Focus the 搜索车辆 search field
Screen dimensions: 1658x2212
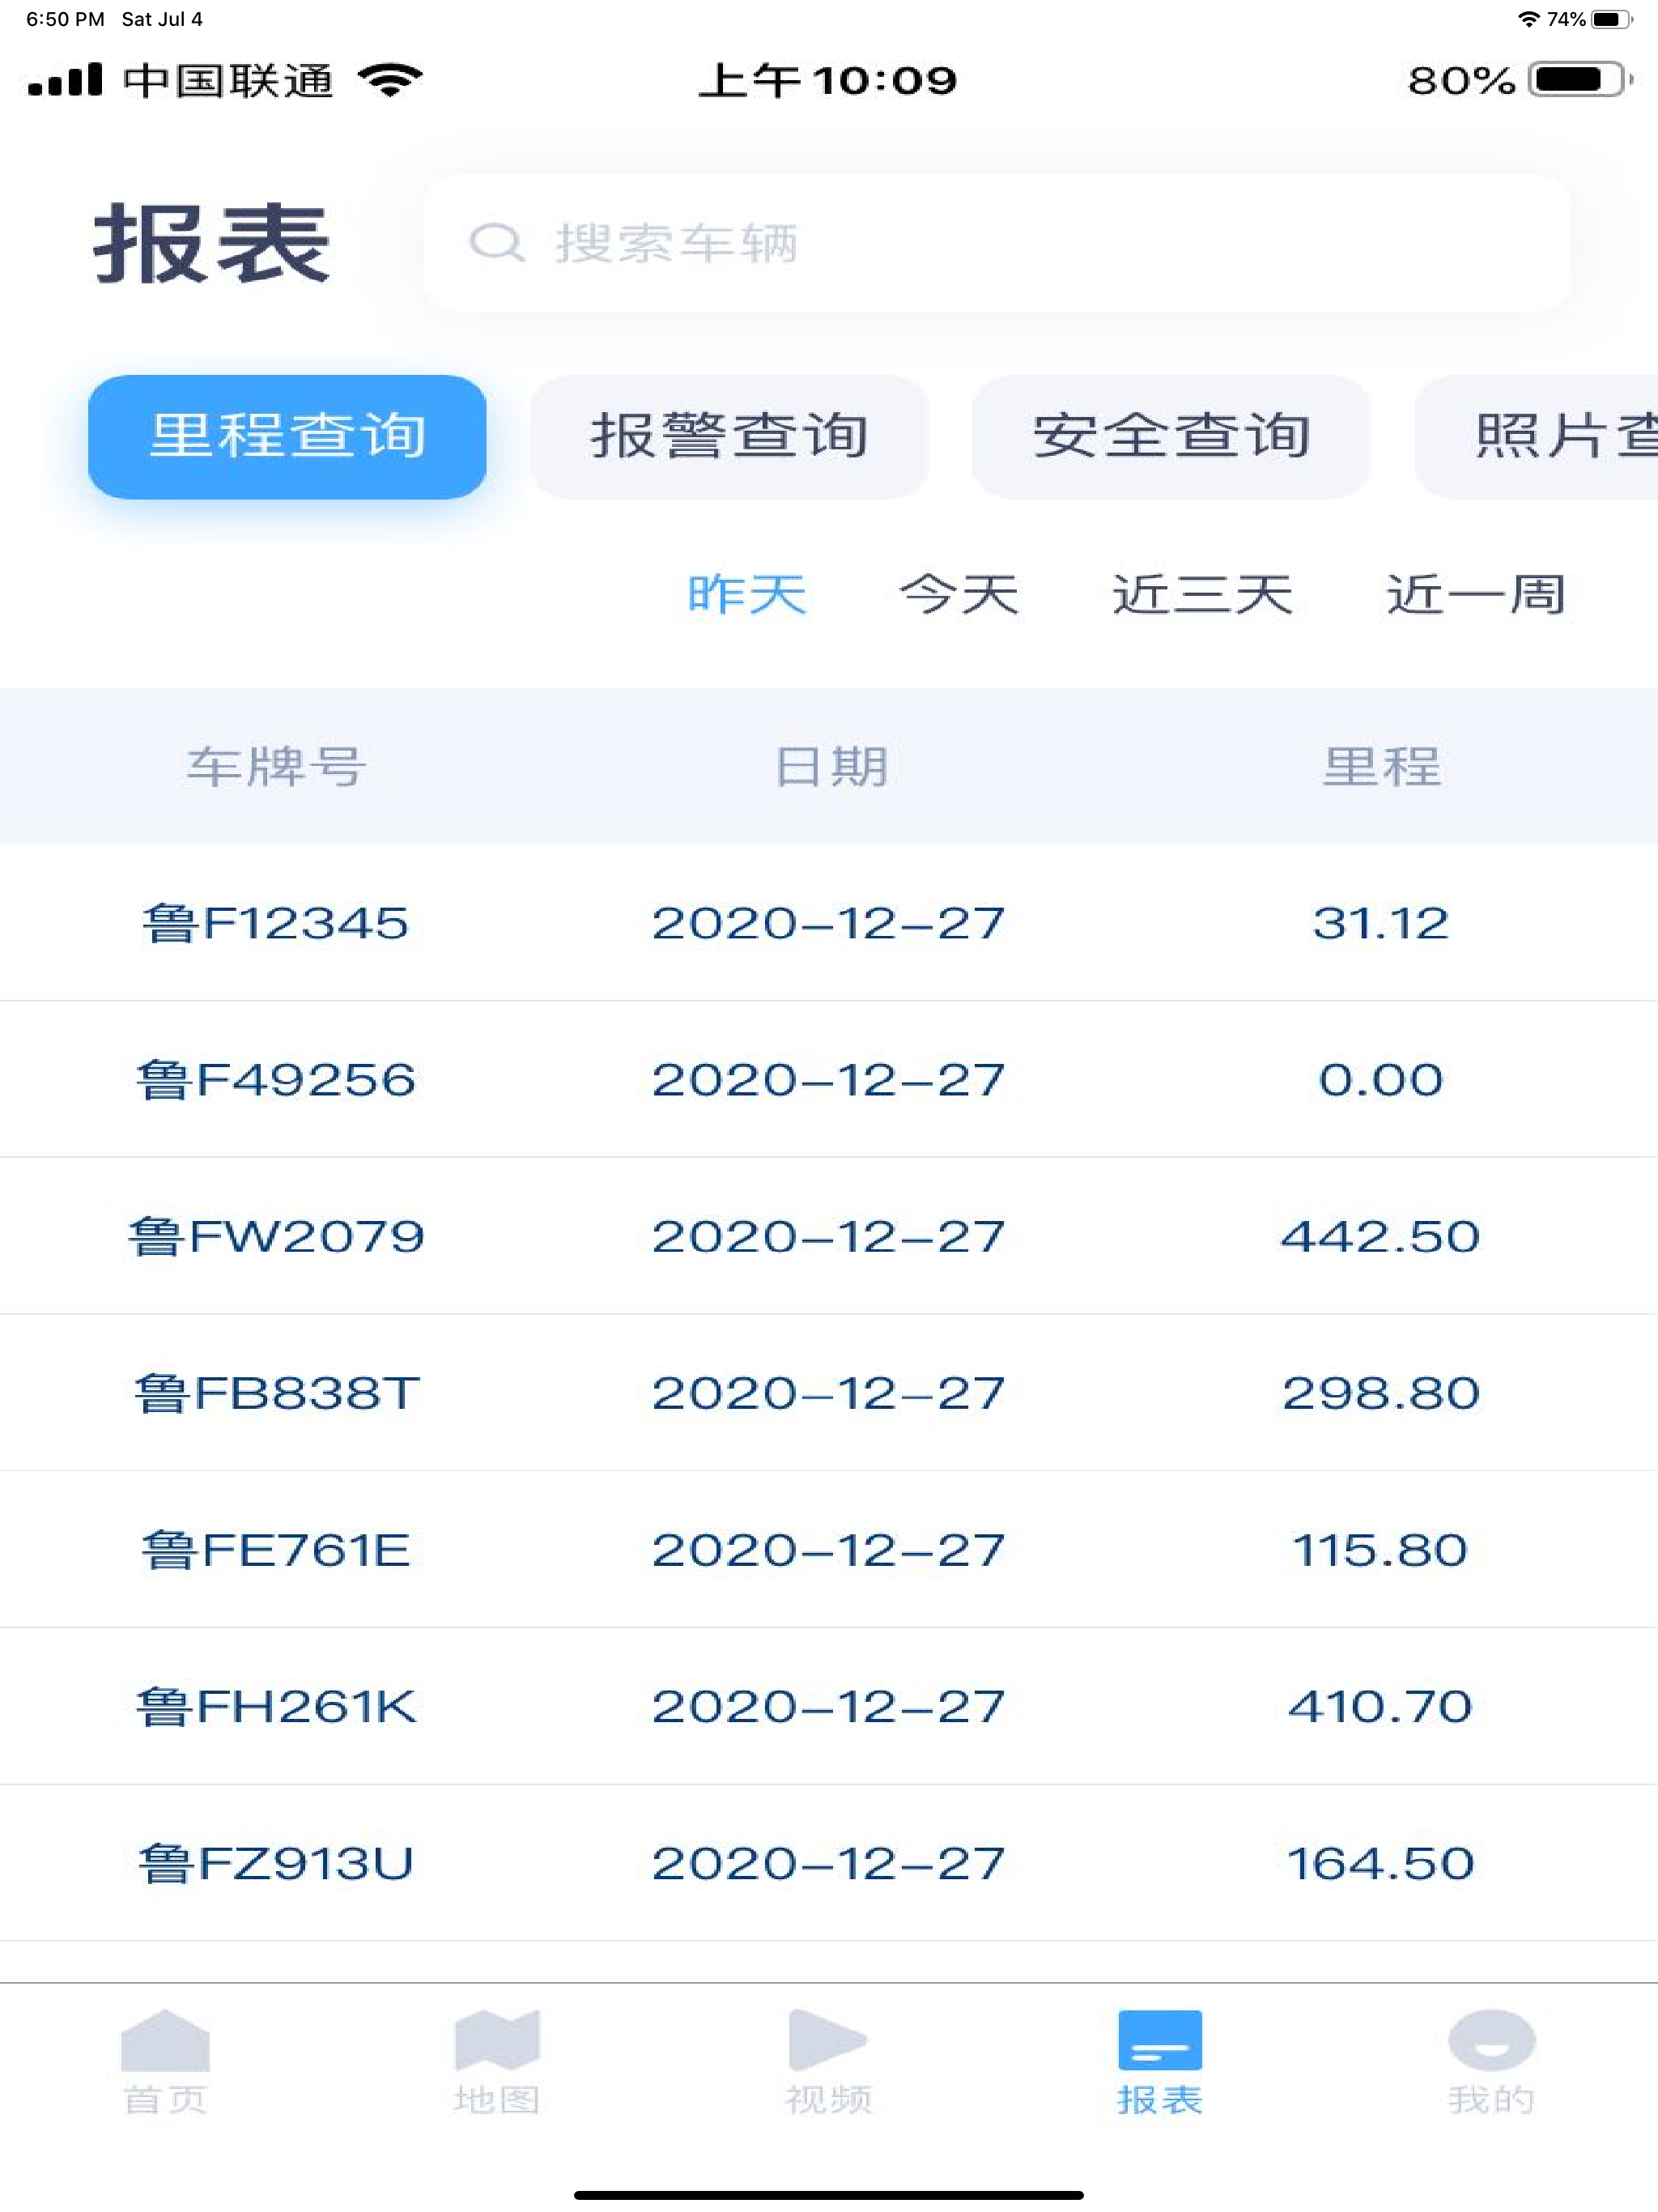click(996, 243)
